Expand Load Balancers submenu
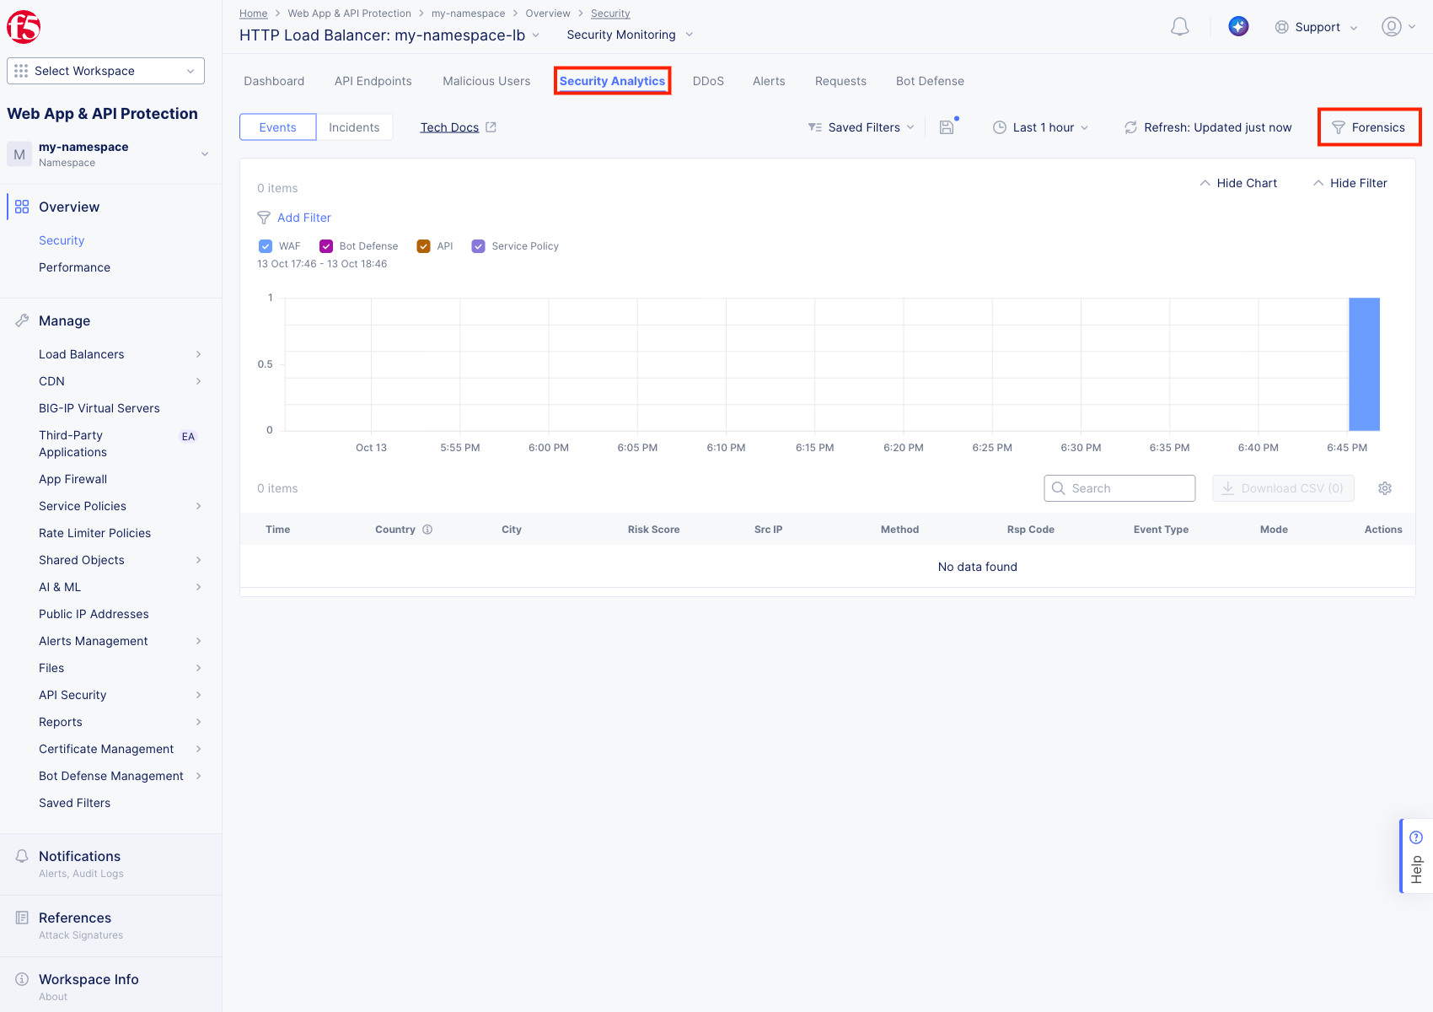This screenshot has height=1012, width=1433. [x=121, y=354]
